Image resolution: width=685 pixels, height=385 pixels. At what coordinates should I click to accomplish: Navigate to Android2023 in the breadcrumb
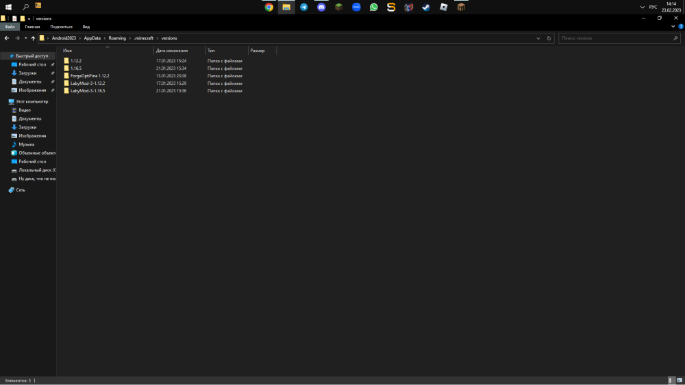pos(64,38)
